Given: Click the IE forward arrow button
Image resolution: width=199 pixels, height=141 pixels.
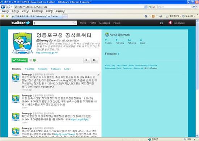Looking at the screenshot, I should click(8, 7).
